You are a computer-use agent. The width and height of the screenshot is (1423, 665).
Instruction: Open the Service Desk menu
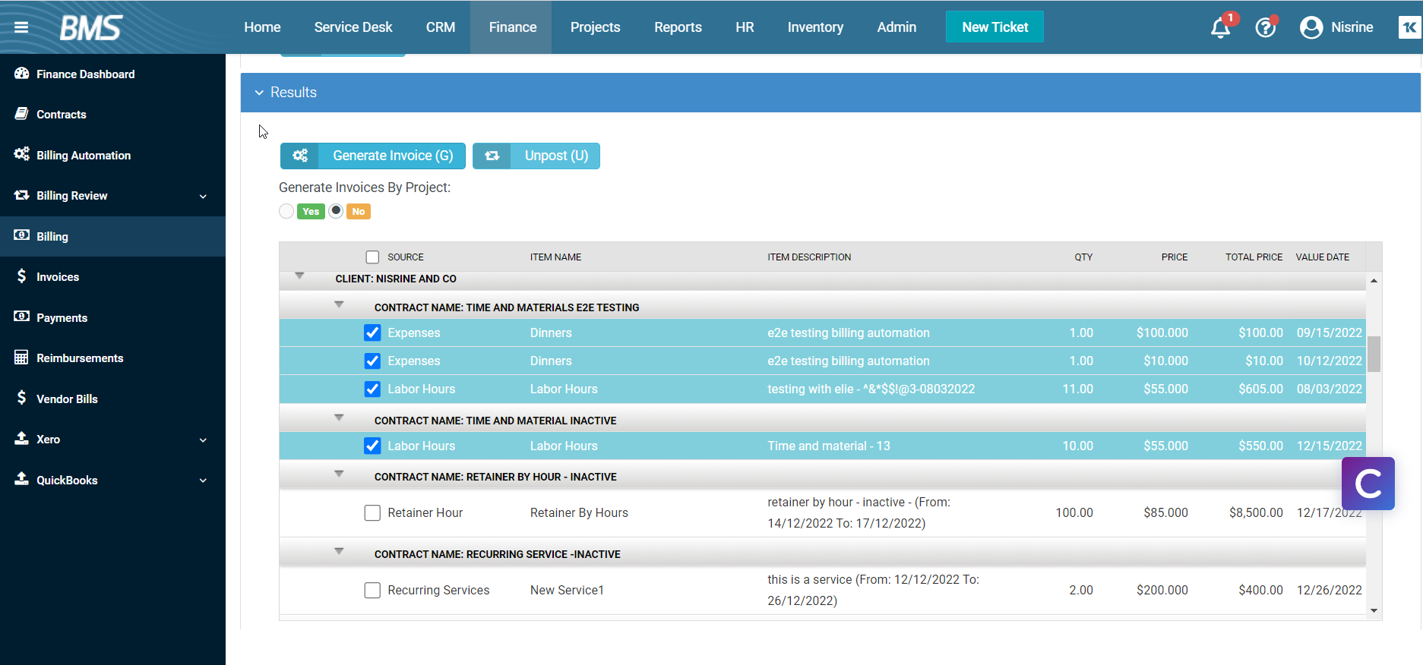[x=353, y=27]
